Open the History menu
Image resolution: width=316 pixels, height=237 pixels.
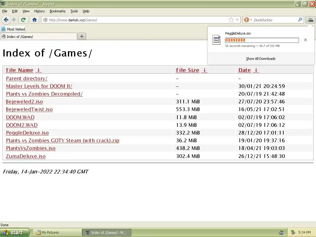coord(39,11)
